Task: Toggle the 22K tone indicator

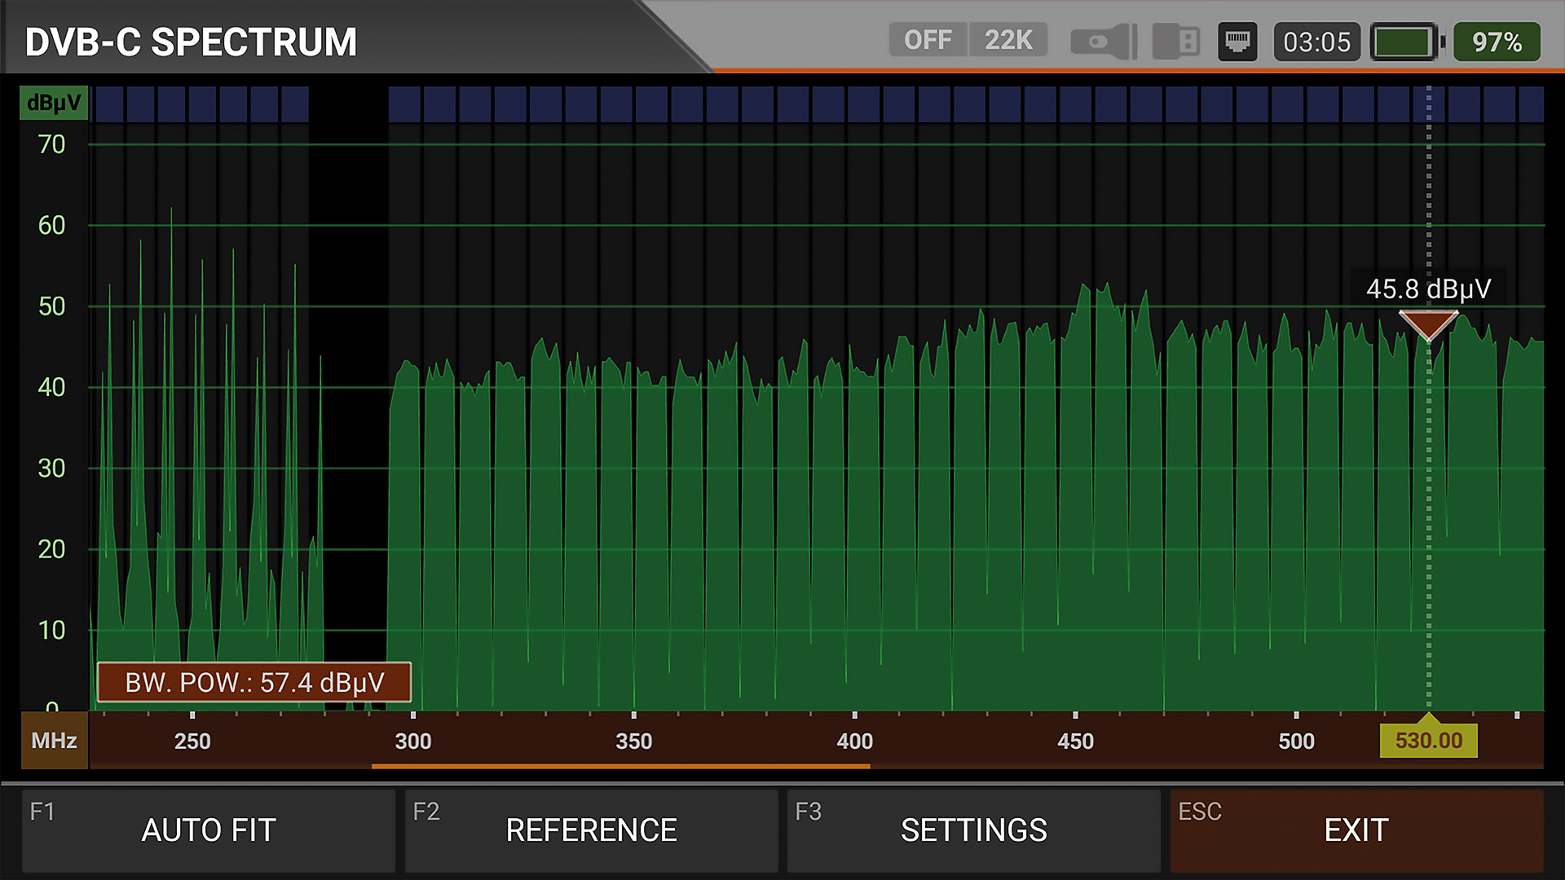Action: click(1007, 40)
